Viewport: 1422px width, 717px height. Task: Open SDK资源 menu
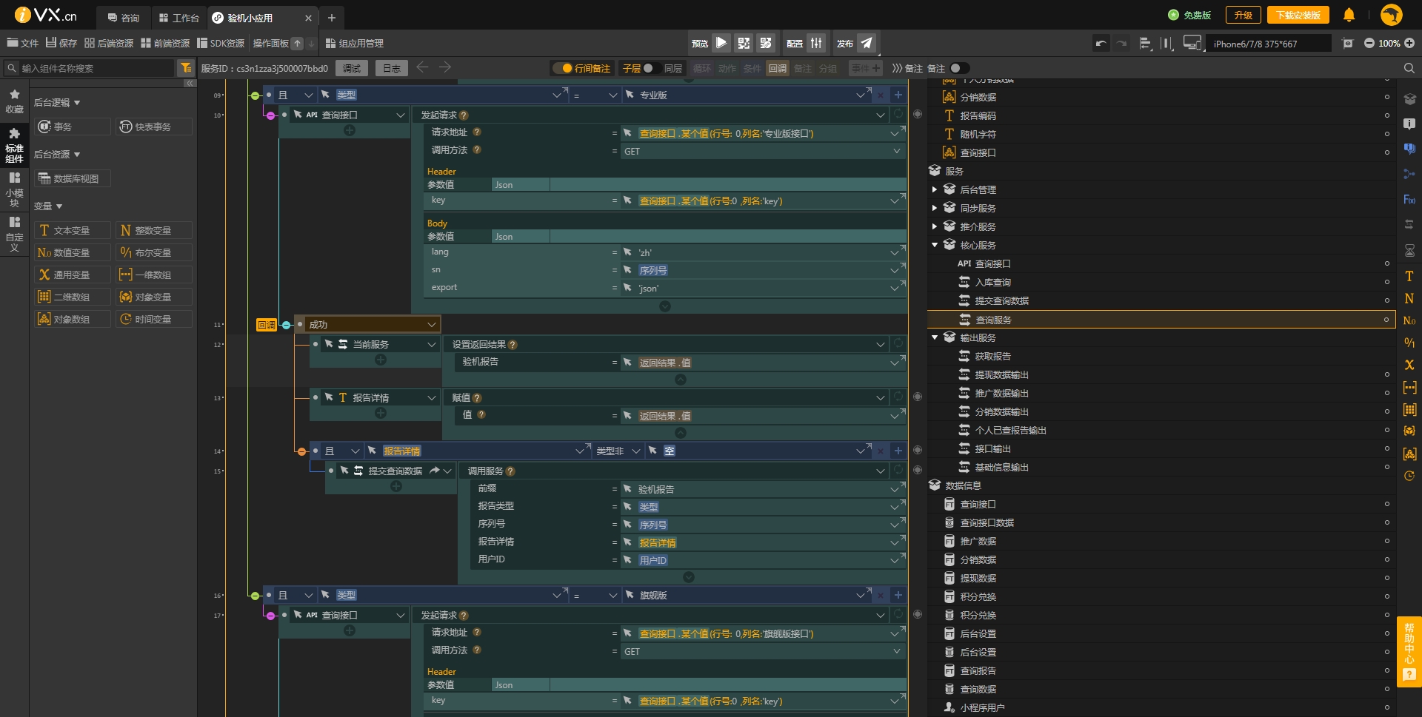221,43
